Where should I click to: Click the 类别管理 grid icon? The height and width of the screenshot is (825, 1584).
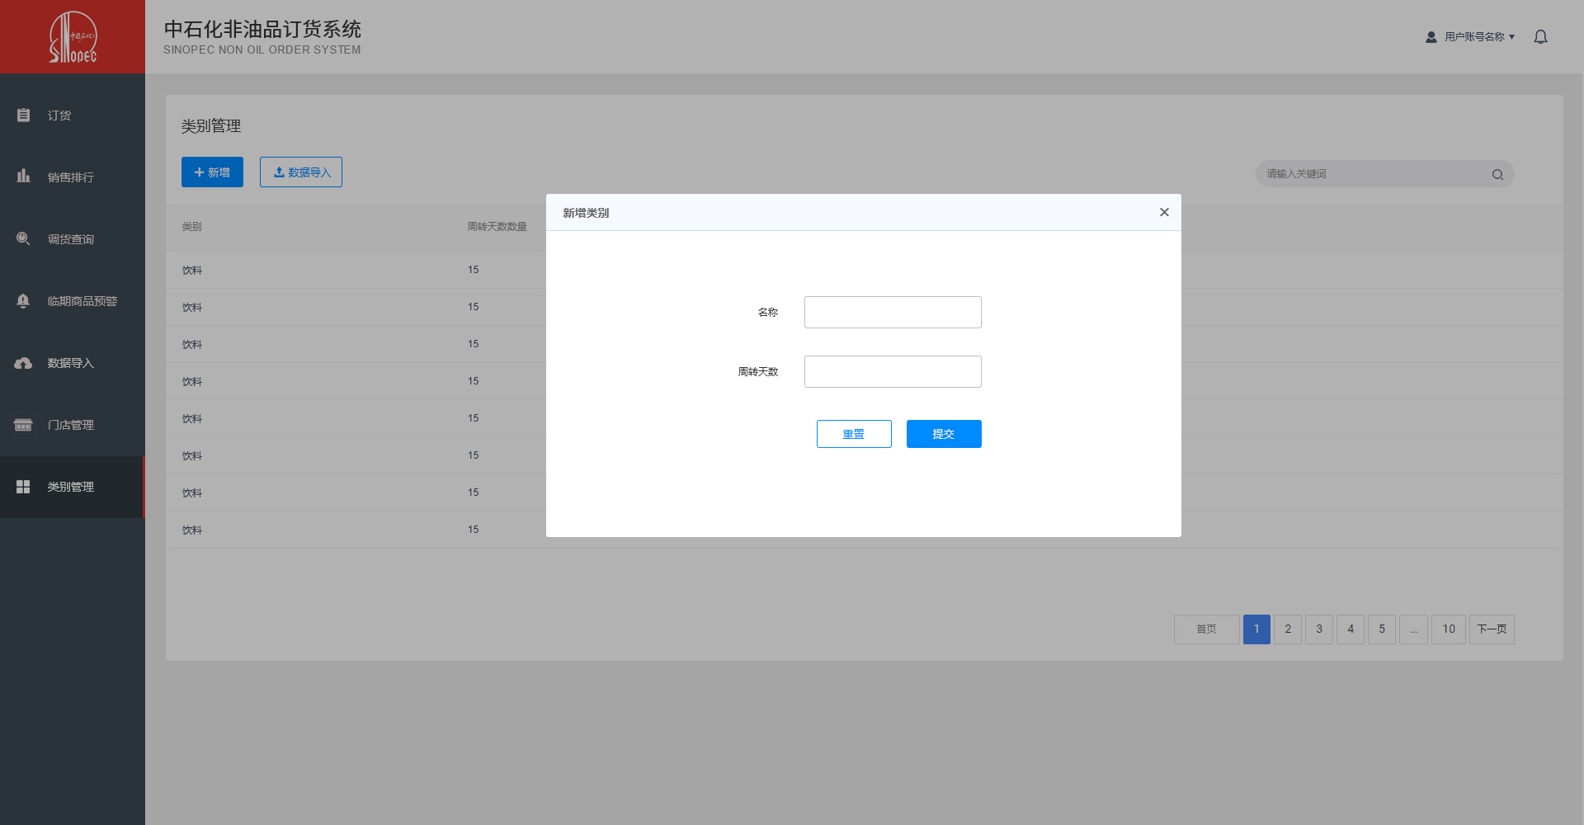23,487
